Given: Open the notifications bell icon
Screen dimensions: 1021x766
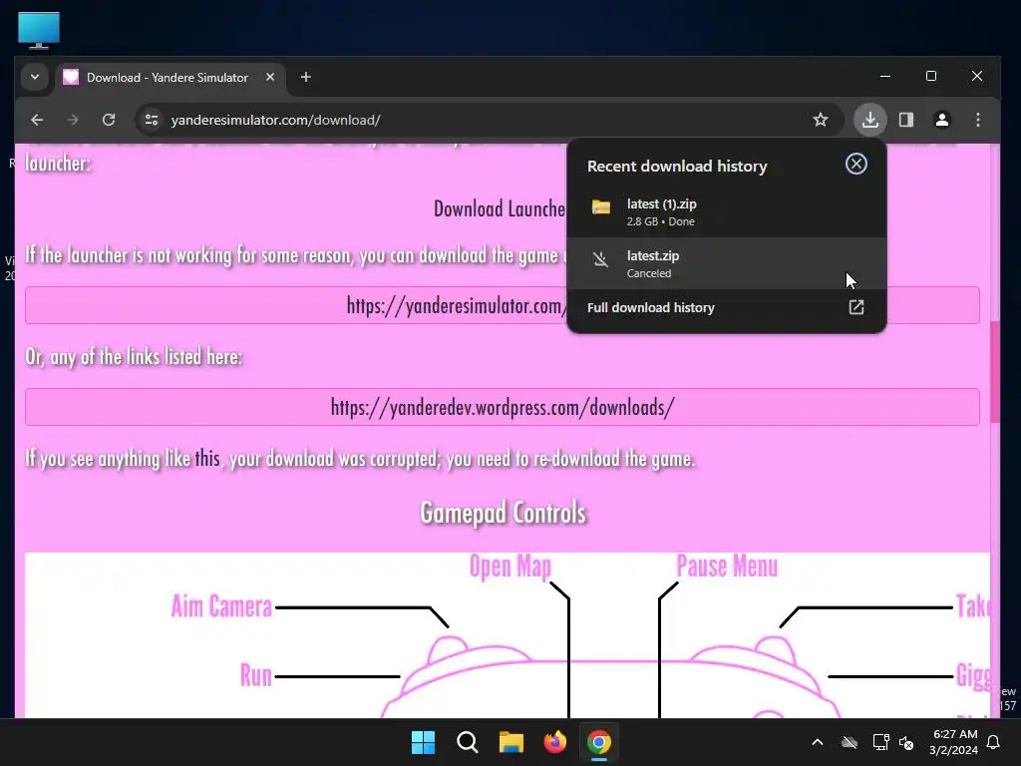Looking at the screenshot, I should (x=994, y=742).
